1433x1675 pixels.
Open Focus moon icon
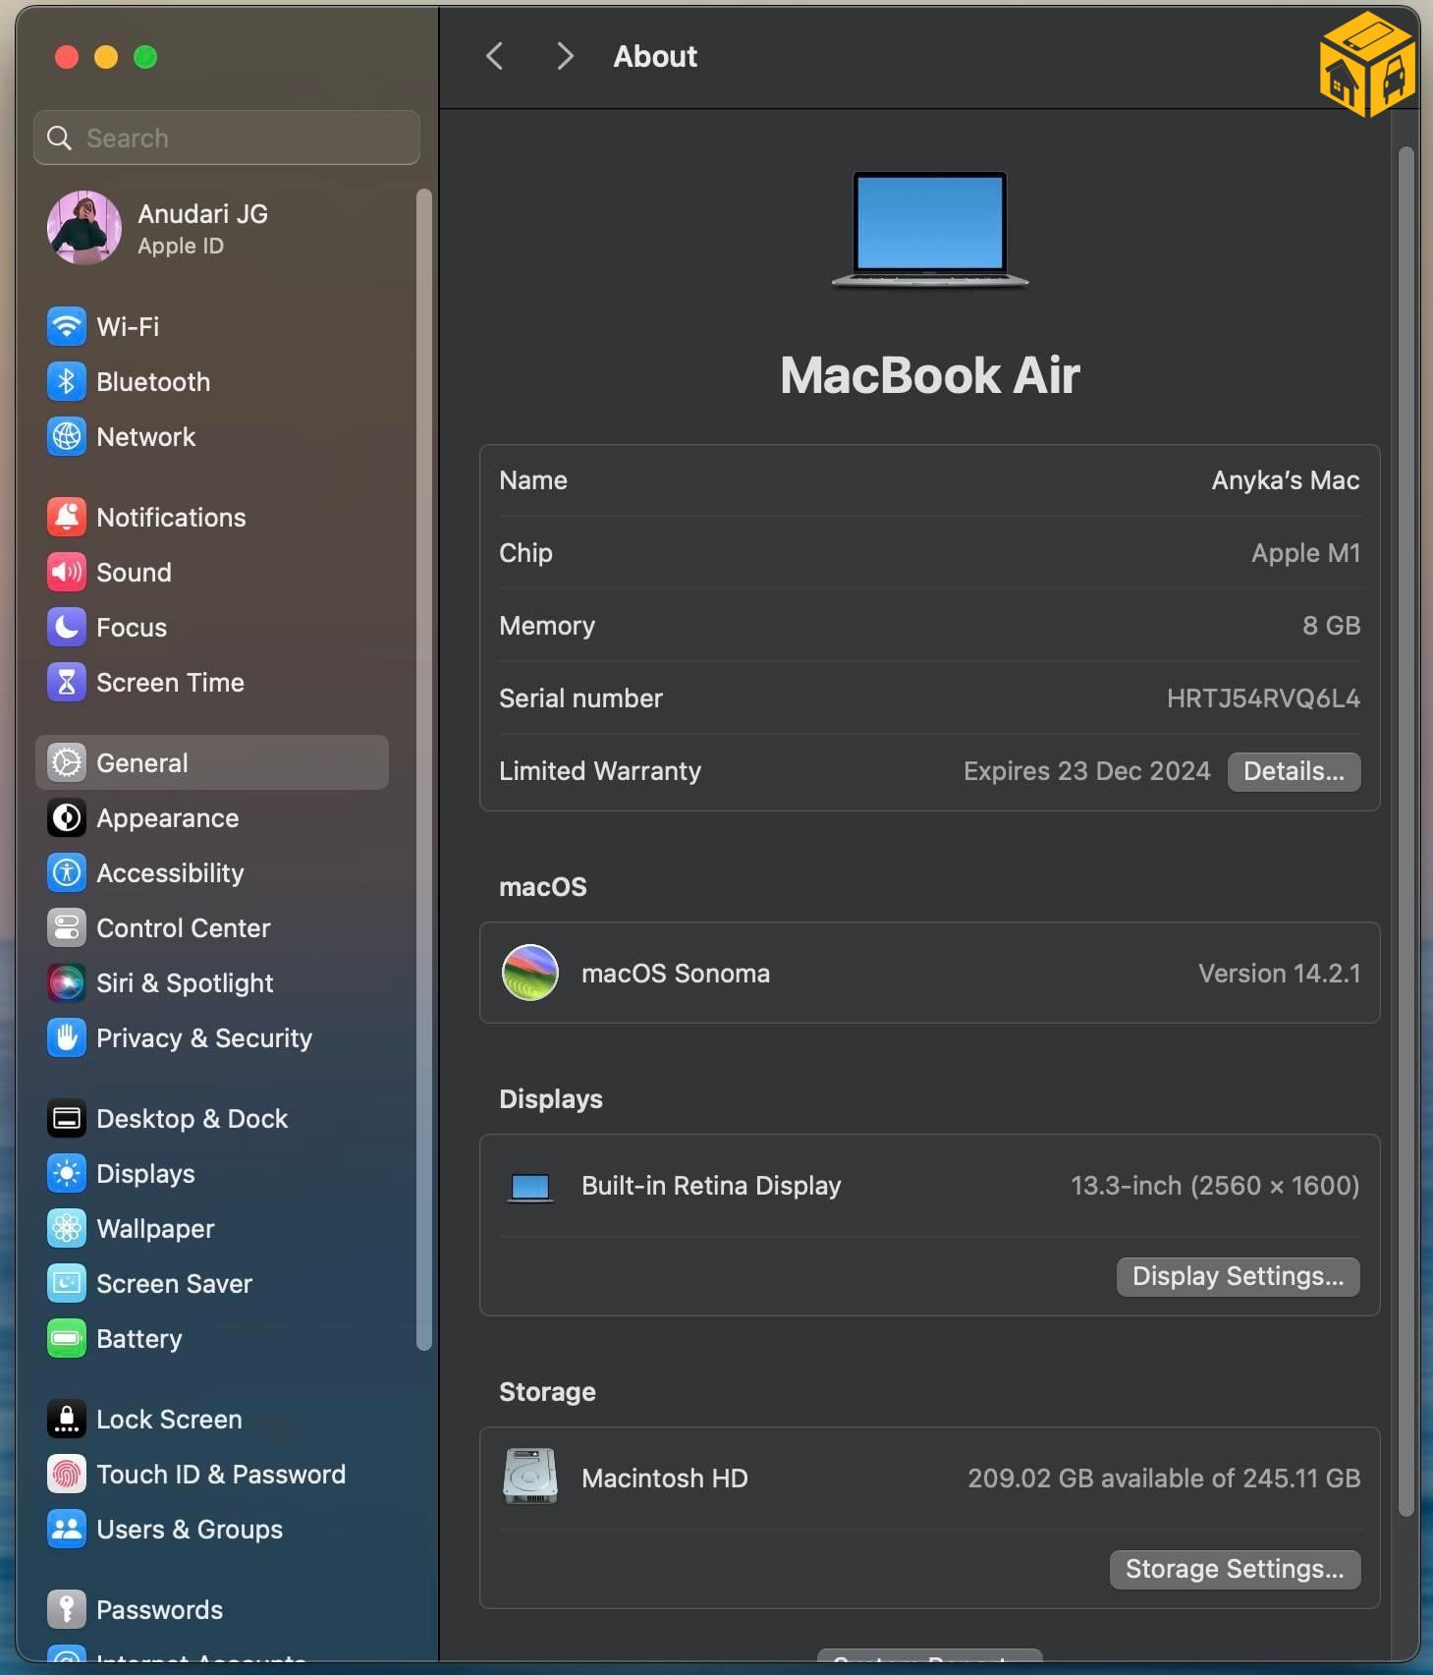67,627
